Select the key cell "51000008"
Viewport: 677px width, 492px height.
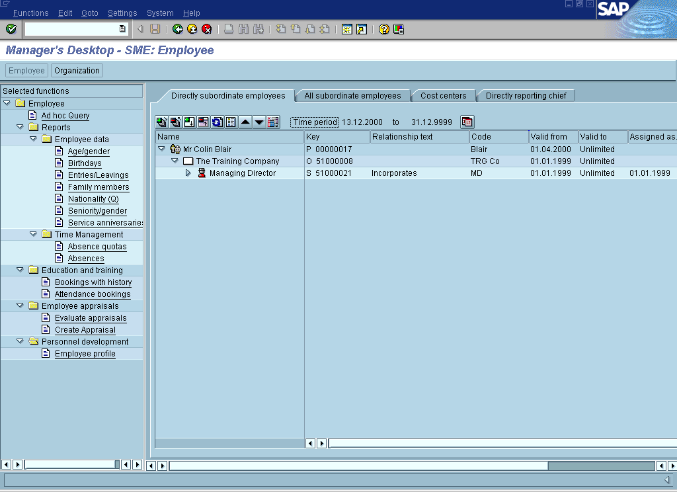click(334, 161)
